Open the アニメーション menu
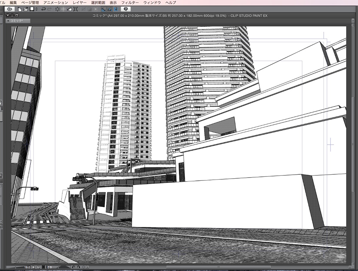The height and width of the screenshot is (271, 358). [x=55, y=3]
